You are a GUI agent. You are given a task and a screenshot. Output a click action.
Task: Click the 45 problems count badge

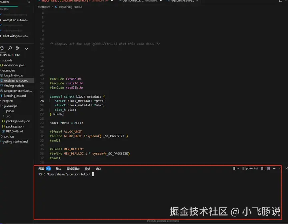click(48, 168)
